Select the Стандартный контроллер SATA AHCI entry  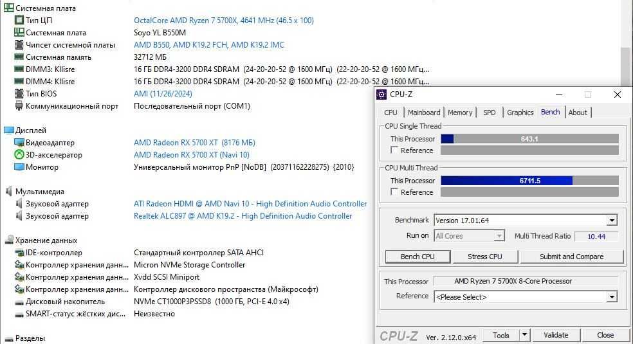pyautogui.click(x=199, y=253)
